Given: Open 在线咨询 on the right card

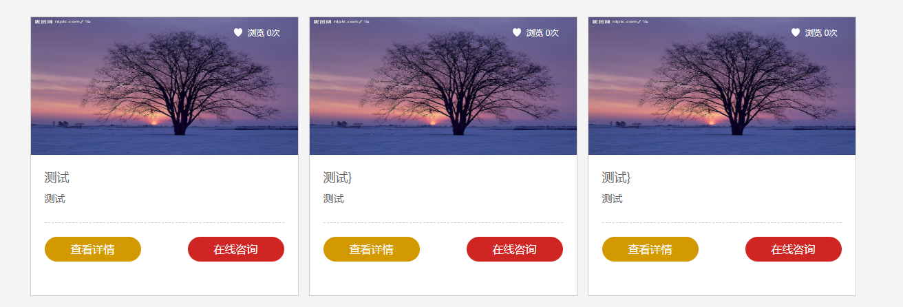Looking at the screenshot, I should pos(794,249).
